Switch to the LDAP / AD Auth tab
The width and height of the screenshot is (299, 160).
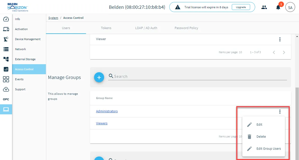tap(146, 28)
